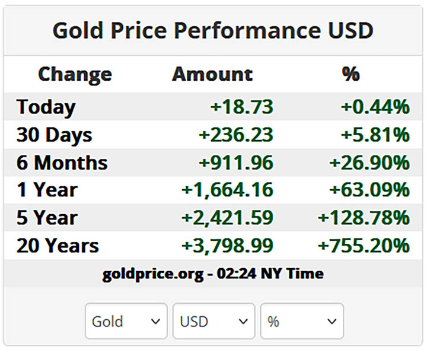427x350 pixels.
Task: Open the goldprice.org footer link
Action: coord(153,274)
